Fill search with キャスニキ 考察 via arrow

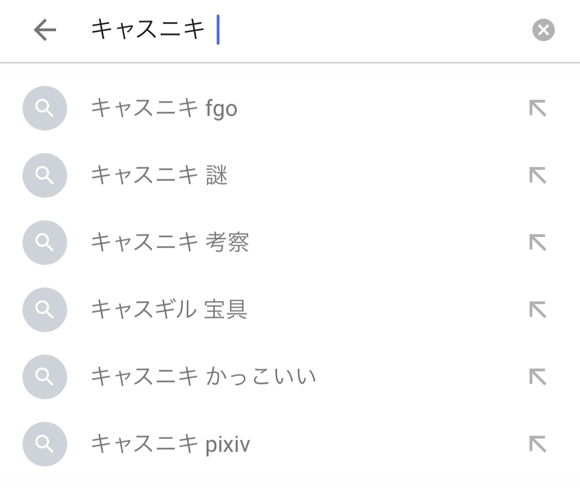point(538,243)
